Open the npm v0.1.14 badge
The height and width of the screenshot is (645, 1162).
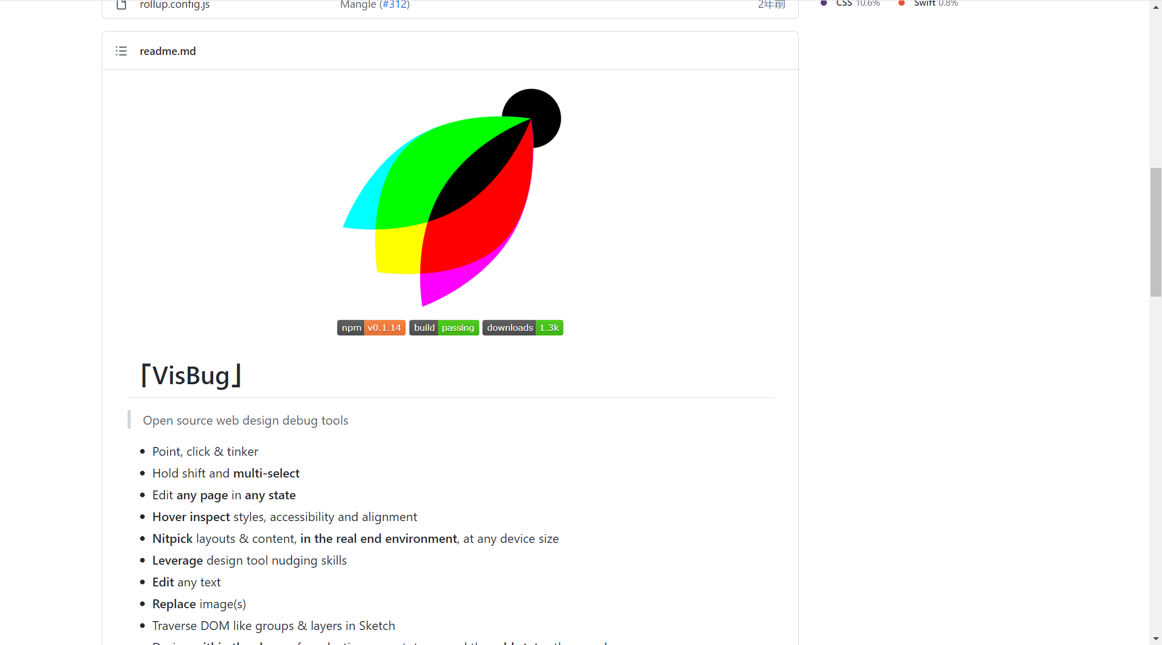pos(371,328)
